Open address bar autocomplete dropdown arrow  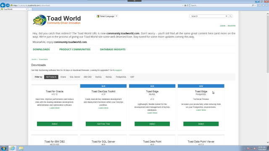[x=183, y=5]
